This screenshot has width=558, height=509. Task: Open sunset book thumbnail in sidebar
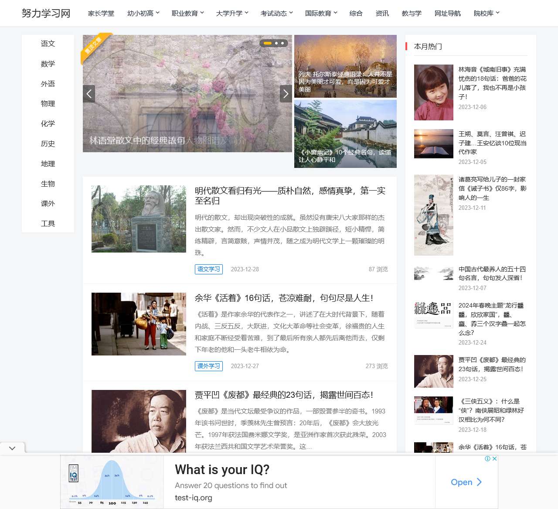pyautogui.click(x=434, y=143)
